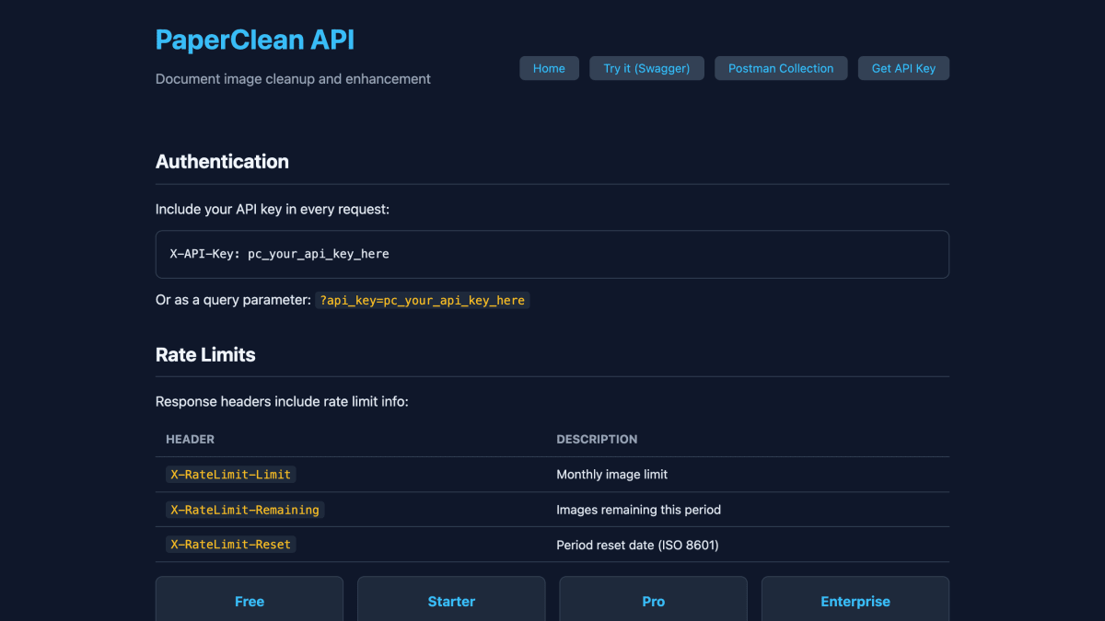Click the Authentication section heading
Viewport: 1105px width, 621px height.
(x=222, y=161)
